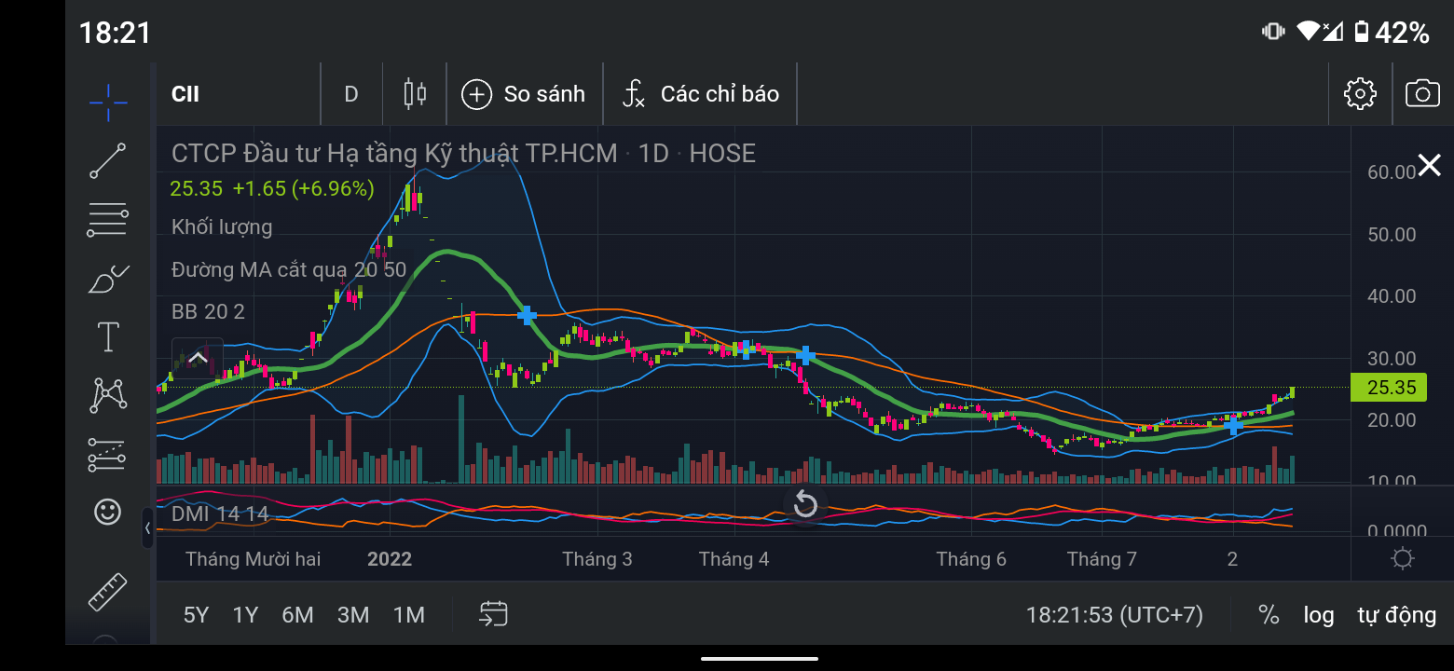The image size is (1454, 671).
Task: Tap the Wi-Fi status icon
Action: (x=1309, y=32)
